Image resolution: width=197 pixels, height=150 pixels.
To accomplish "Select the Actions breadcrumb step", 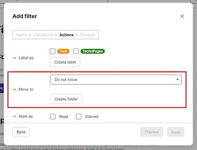I will tap(66, 35).
